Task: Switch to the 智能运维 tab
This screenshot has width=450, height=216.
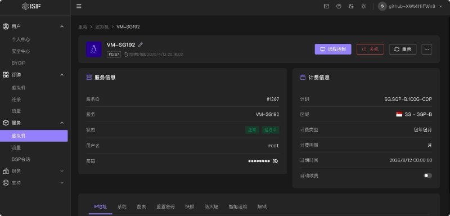Action: [x=238, y=206]
